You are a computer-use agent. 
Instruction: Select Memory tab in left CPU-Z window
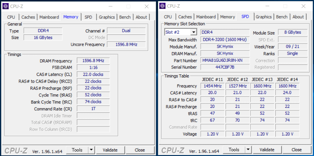[x=71, y=17]
